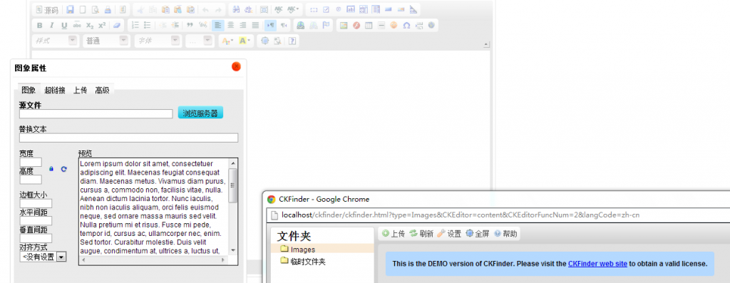Toggle the lock ratio padlock icon
The width and height of the screenshot is (730, 283).
[51, 169]
